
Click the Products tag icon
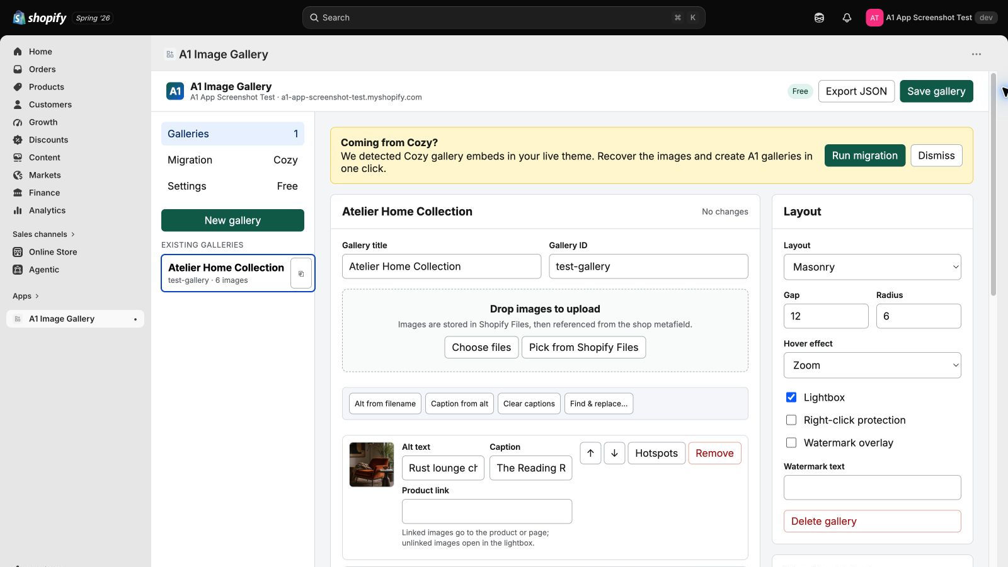click(x=18, y=87)
